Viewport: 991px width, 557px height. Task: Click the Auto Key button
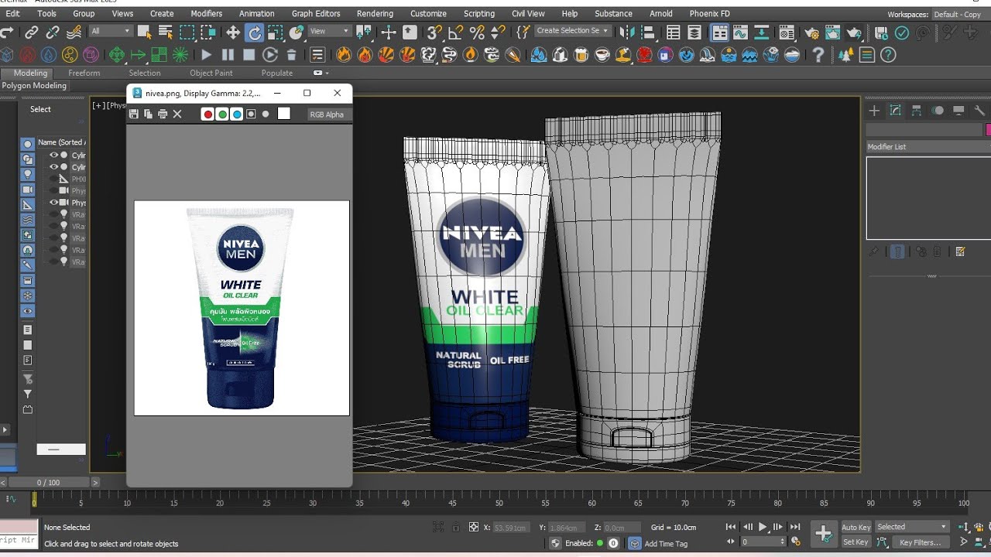point(856,527)
